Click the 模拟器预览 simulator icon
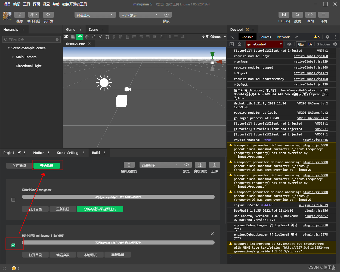The image size is (340, 272). pos(129,165)
